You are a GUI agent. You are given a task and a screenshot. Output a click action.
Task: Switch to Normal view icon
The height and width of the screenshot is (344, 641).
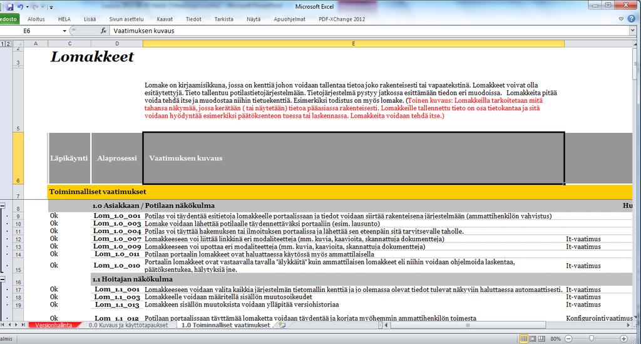[524, 339]
